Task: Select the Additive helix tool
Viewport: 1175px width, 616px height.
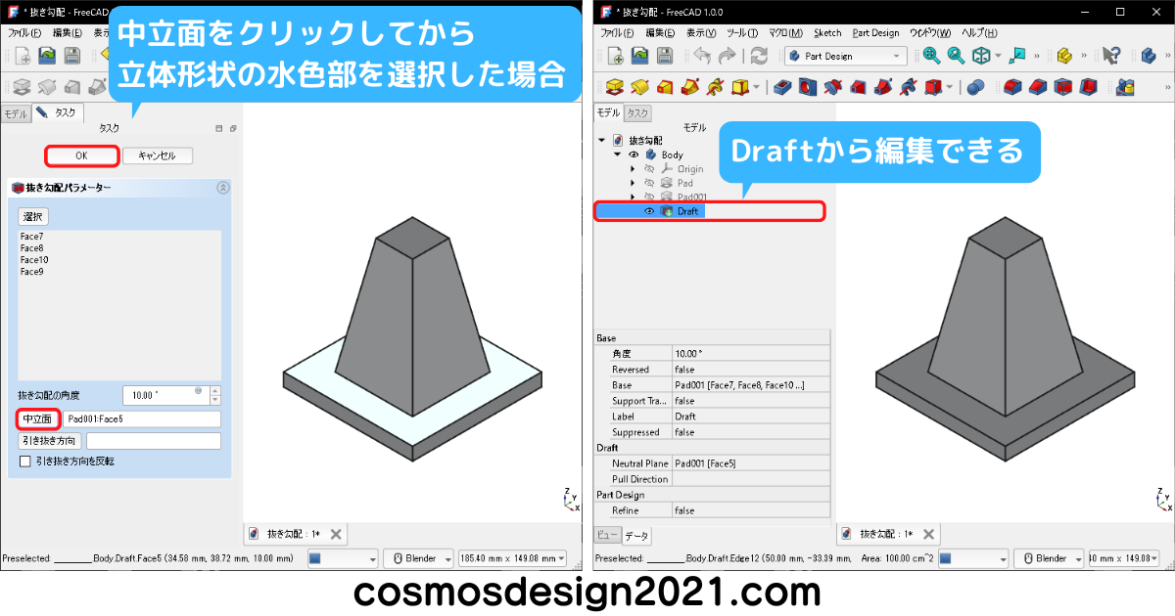Action: click(x=715, y=88)
